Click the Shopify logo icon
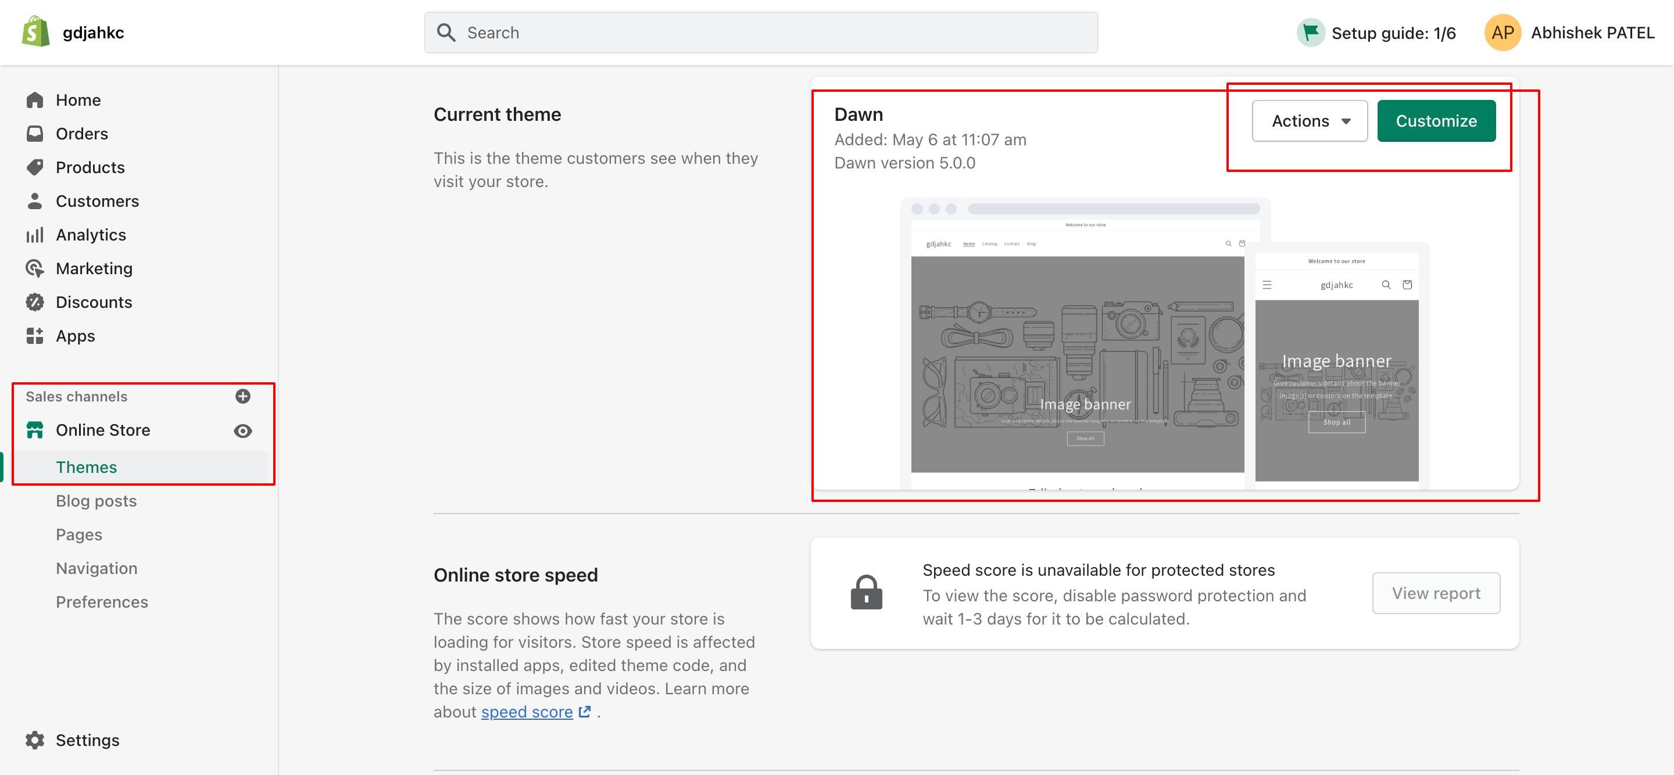The height and width of the screenshot is (775, 1674). (x=35, y=32)
